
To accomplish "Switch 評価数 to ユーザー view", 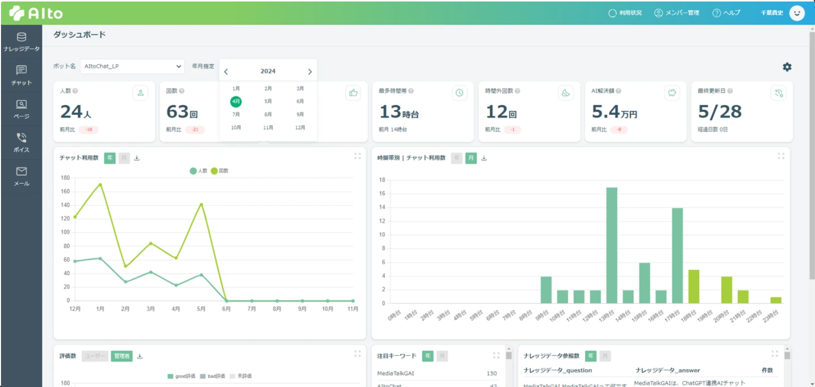I will pyautogui.click(x=95, y=356).
